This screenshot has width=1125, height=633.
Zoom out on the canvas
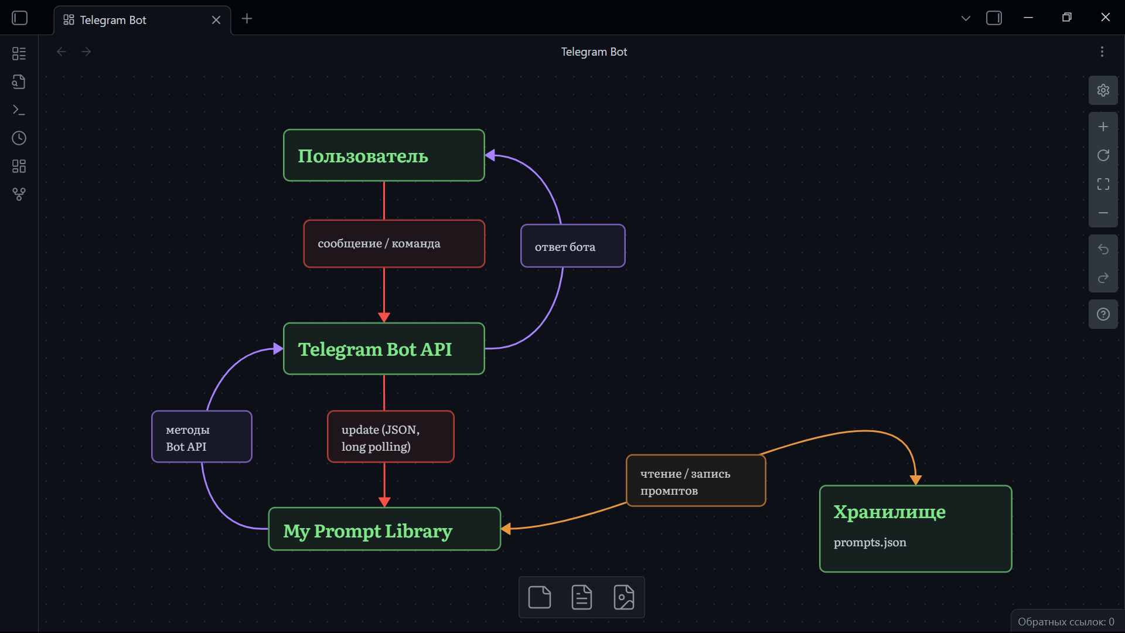(x=1103, y=213)
